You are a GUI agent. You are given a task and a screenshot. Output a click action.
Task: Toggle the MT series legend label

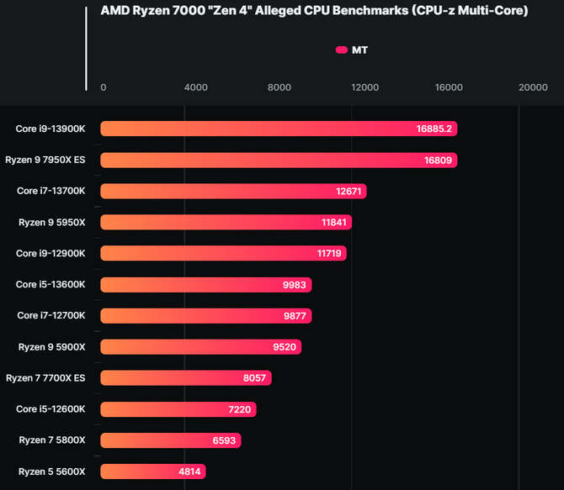359,50
